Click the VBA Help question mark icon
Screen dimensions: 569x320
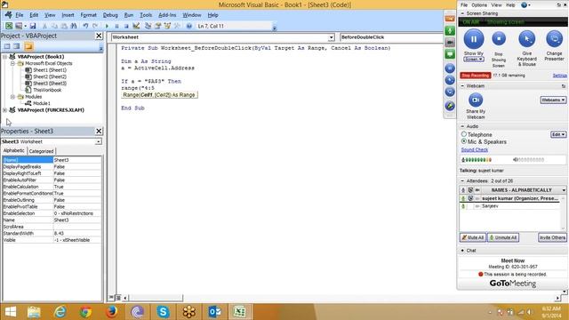189,26
